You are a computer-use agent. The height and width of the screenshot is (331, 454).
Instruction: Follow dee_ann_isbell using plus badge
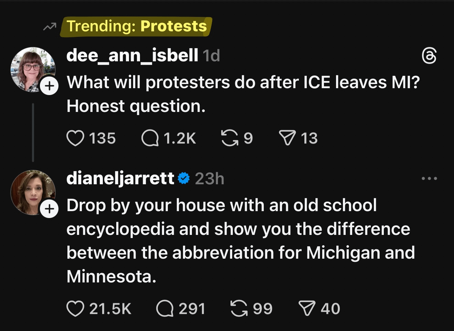(x=50, y=86)
